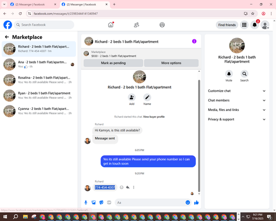Focus the Search Facebook field
Screen dimensions: 276x221
(x=44, y=25)
